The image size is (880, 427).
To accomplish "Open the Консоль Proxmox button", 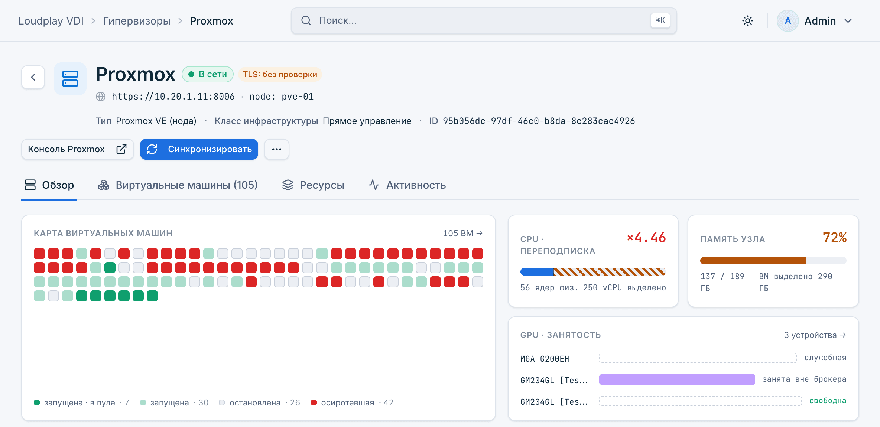I will 78,149.
